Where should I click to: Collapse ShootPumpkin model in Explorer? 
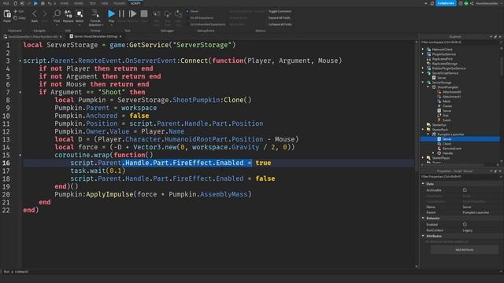[x=428, y=87]
